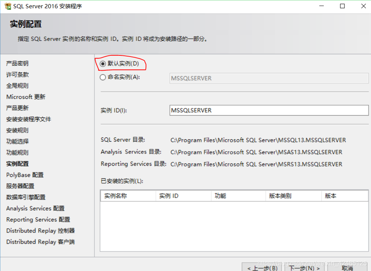Click the MSRS13.MSSQLSERVER directory path
Screen dimensions: 371x271
(256, 164)
